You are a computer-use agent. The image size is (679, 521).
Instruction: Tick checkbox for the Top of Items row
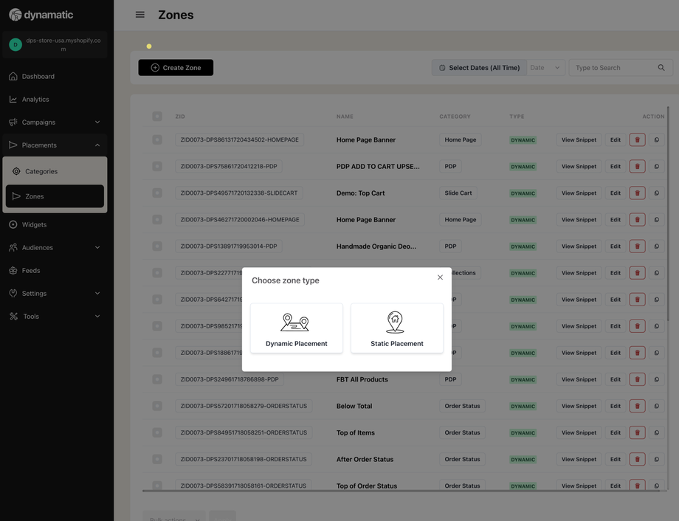(157, 432)
